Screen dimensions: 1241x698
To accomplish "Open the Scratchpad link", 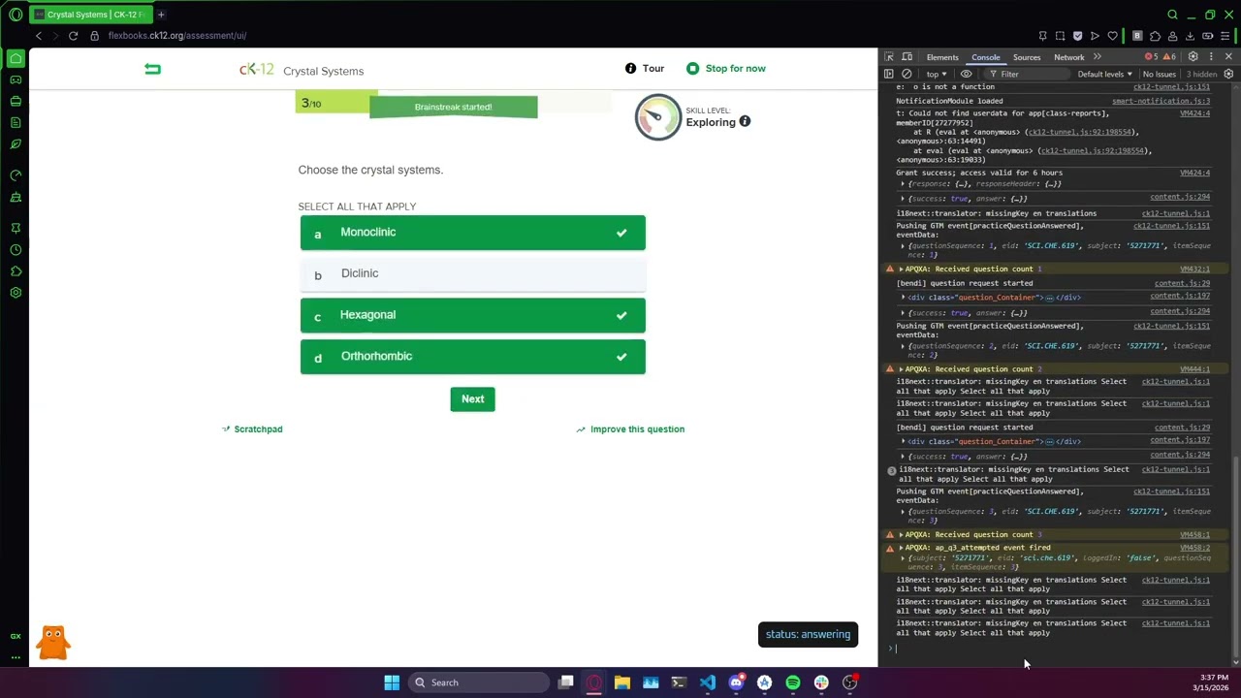I will [x=252, y=429].
